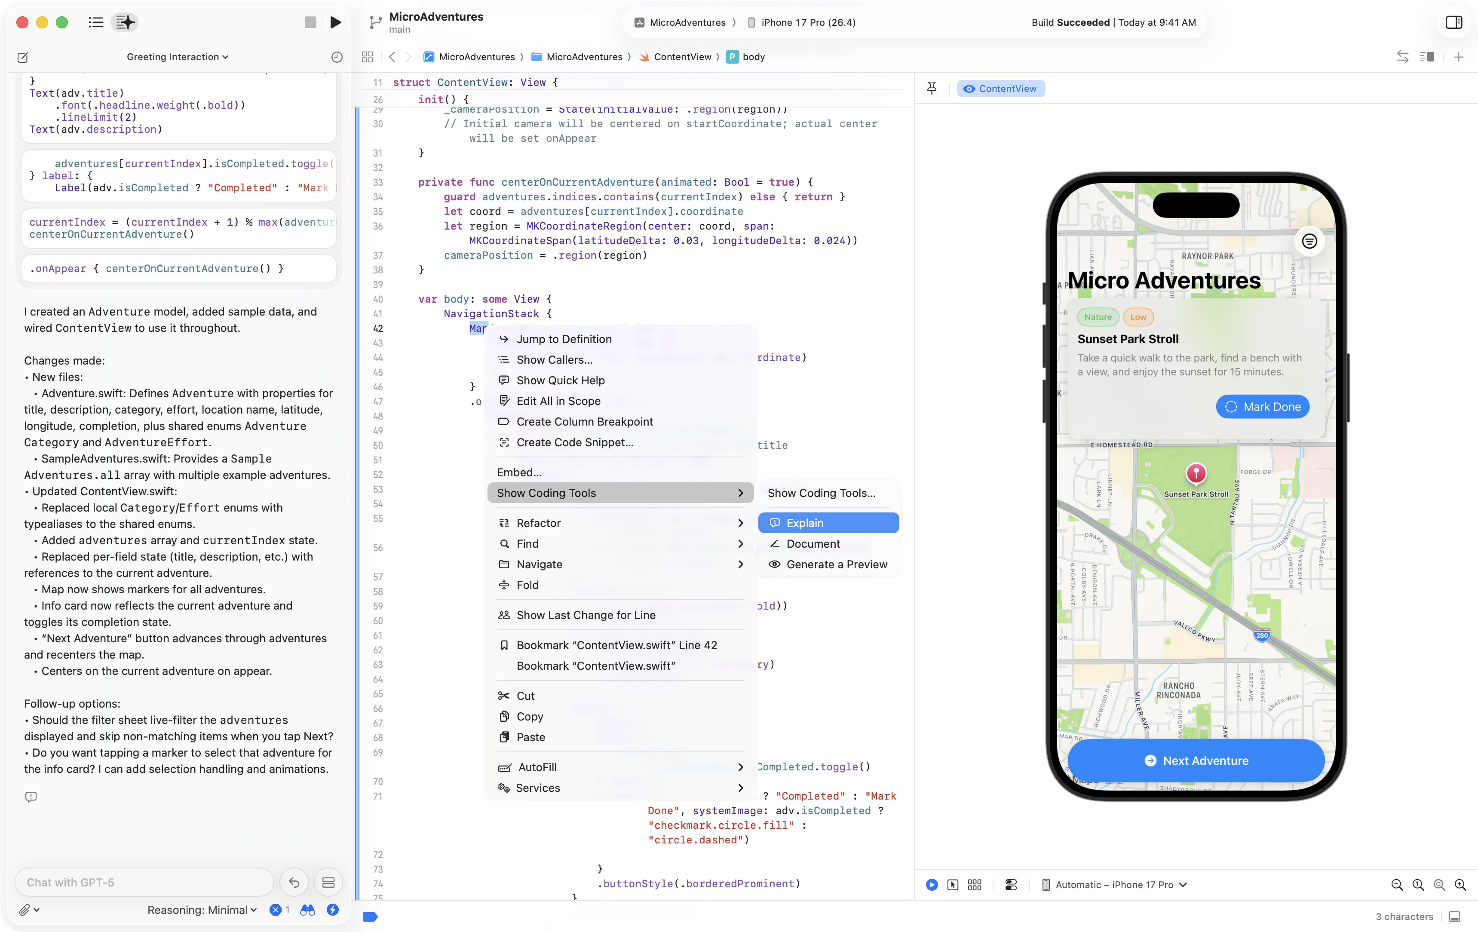This screenshot has width=1478, height=932.
Task: Open body symbol breadcrumb
Action: [746, 57]
